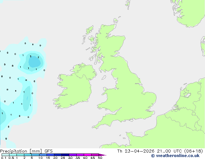Click the weatheronline.co.uk copyright link

(175, 156)
